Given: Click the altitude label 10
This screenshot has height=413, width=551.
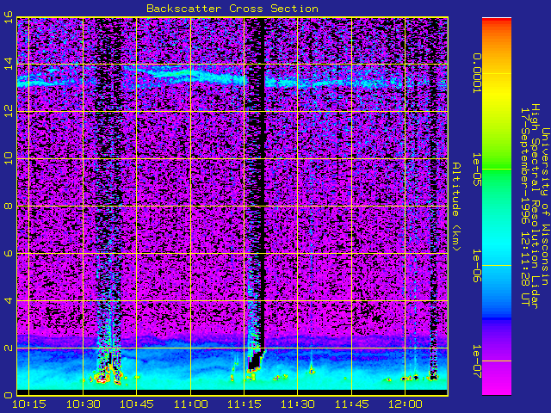Looking at the screenshot, I should (8, 158).
